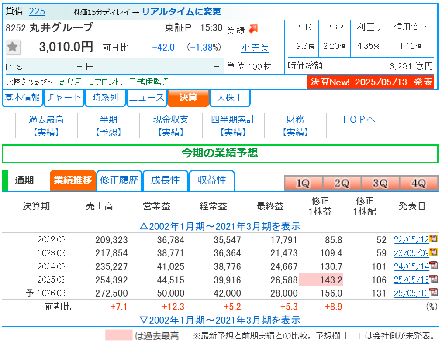This screenshot has width=442, height=341.
Task: Expand △2002年1月期～2021年3月期を表示 above the table
Action: click(220, 226)
